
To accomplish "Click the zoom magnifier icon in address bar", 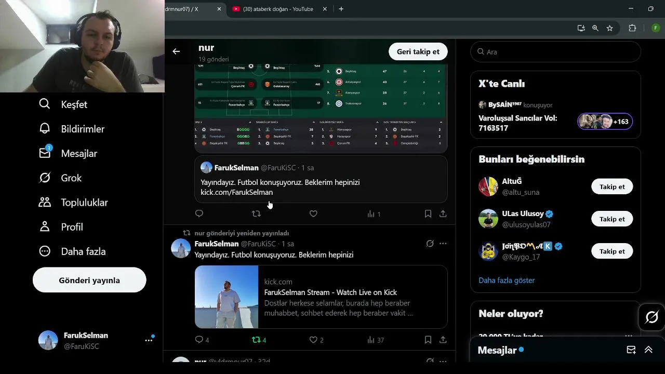I will pos(595,28).
